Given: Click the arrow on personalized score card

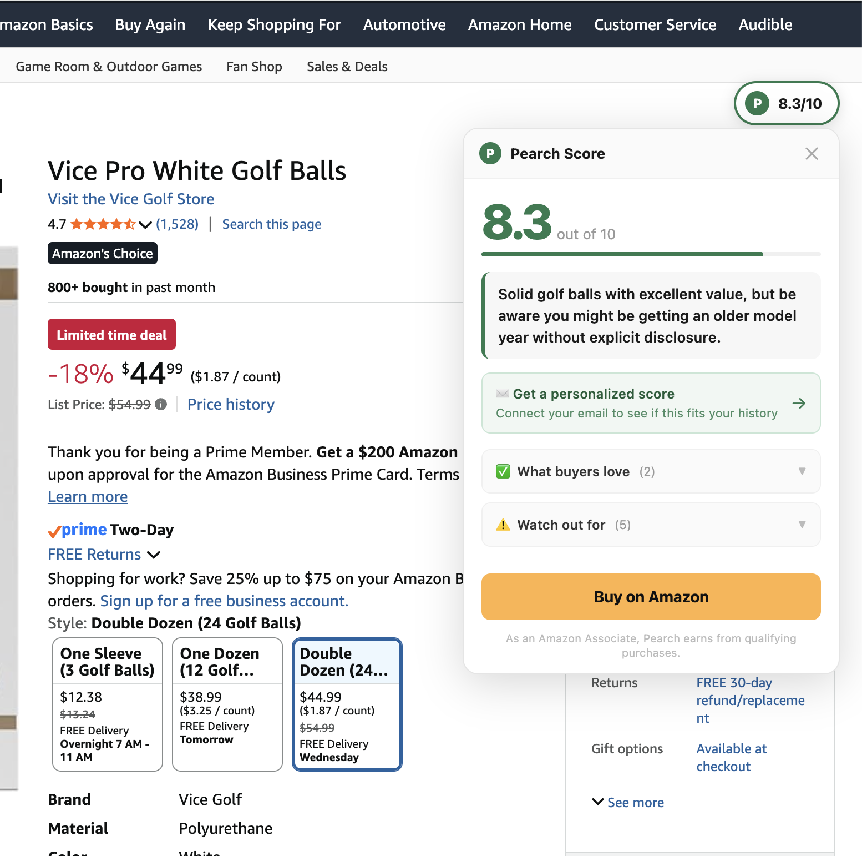Looking at the screenshot, I should coord(799,403).
